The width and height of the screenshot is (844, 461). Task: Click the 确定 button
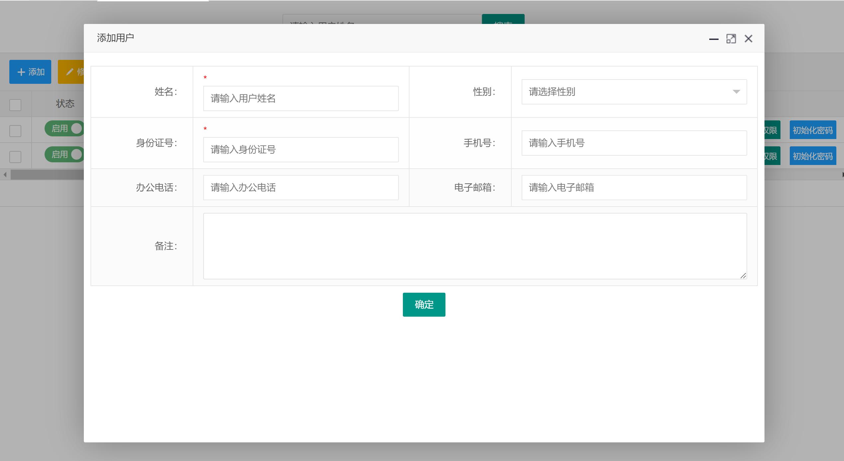coord(424,304)
